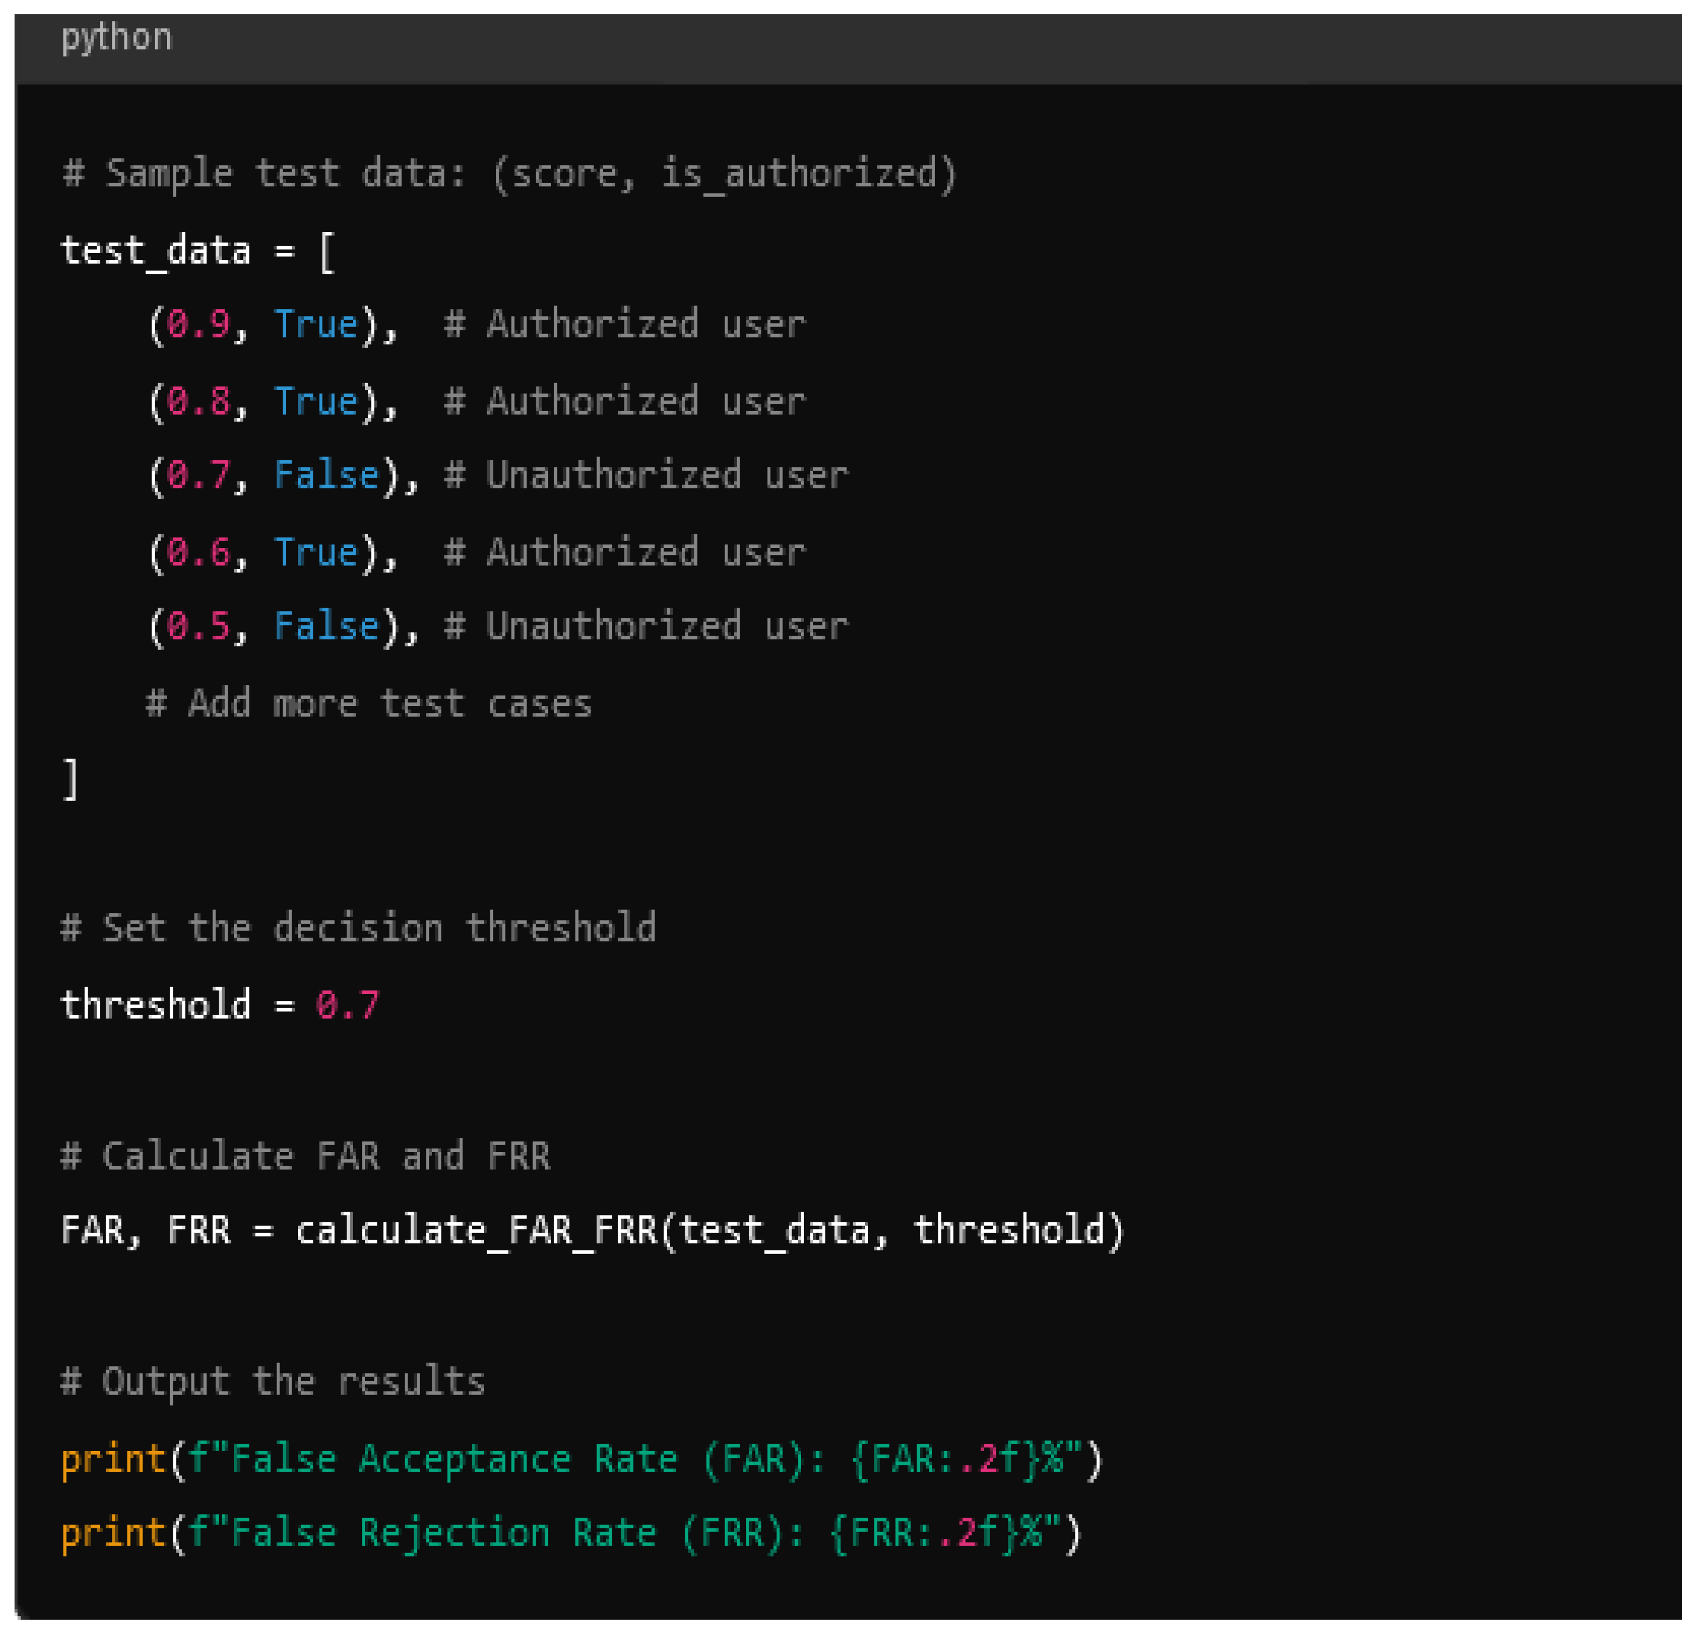This screenshot has width=1697, height=1635.
Task: Click the print keyword for FAR line
Action: point(113,1459)
